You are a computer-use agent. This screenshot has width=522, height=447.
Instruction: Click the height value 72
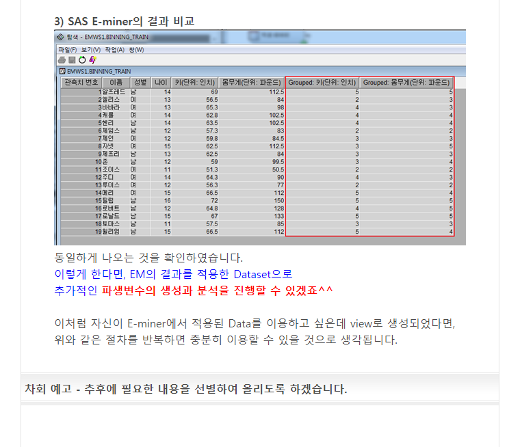[x=214, y=200]
